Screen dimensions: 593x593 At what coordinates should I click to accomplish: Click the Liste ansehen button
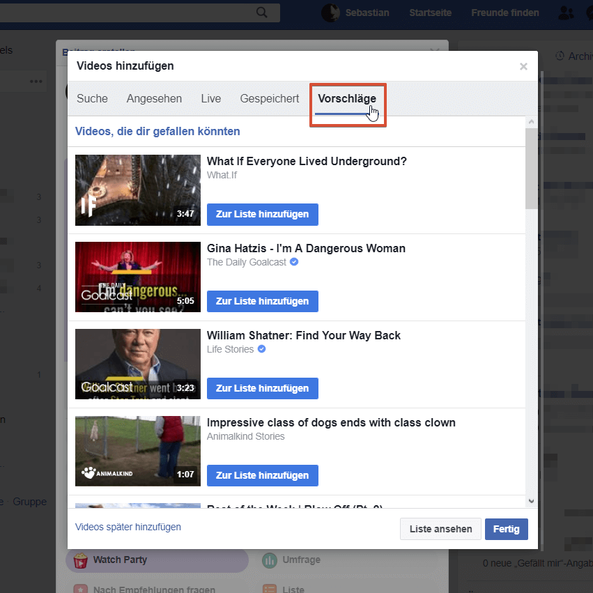click(x=440, y=529)
